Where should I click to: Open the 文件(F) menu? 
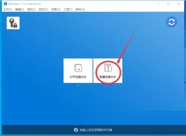point(8,10)
